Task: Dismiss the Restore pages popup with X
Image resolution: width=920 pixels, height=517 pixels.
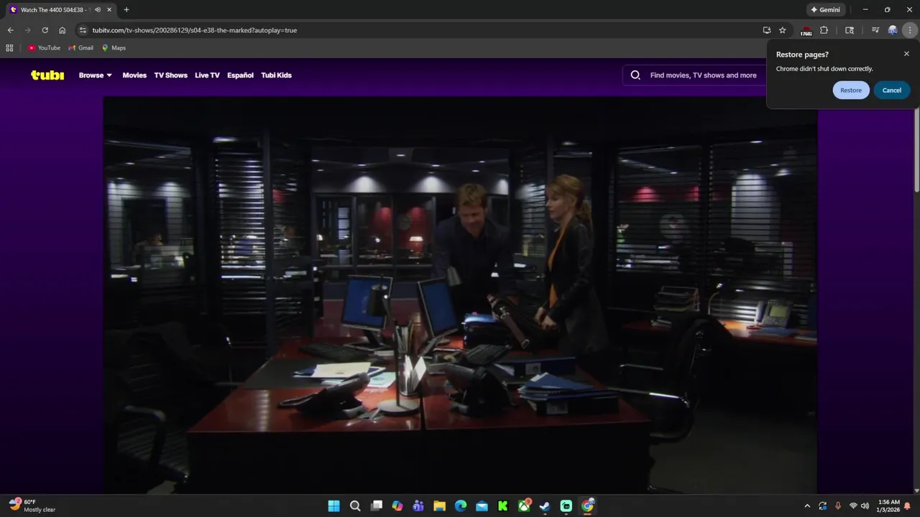Action: click(x=906, y=54)
